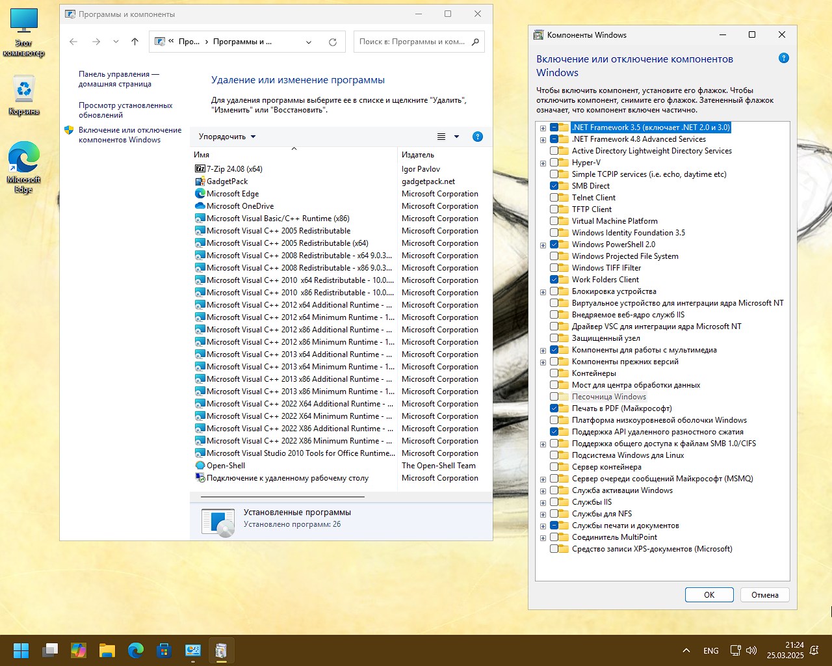The image size is (832, 666).
Task: Click OK in Windows Components dialog
Action: pos(709,595)
